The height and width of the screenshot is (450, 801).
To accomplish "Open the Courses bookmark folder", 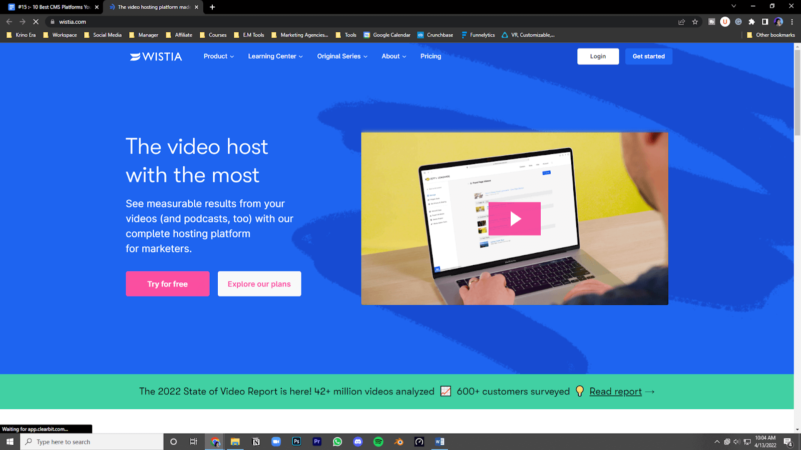I will click(213, 35).
